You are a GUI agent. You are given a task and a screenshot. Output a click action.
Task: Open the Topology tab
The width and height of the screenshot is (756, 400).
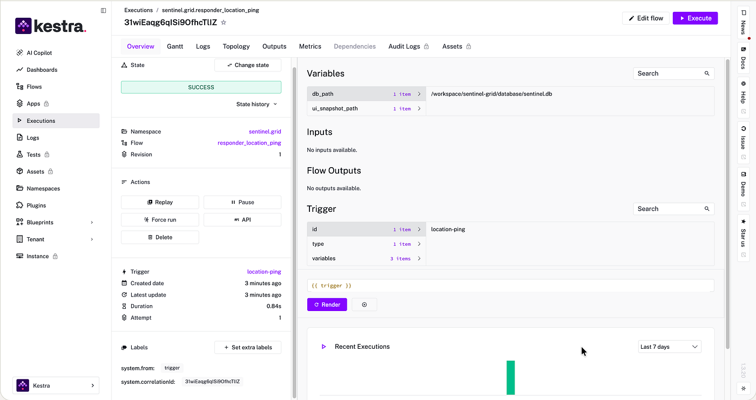[x=236, y=46]
